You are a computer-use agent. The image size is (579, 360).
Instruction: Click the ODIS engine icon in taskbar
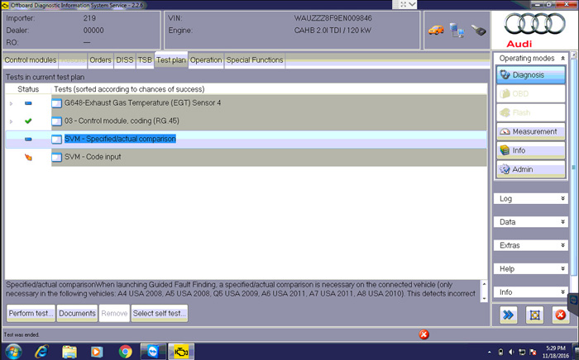point(181,352)
